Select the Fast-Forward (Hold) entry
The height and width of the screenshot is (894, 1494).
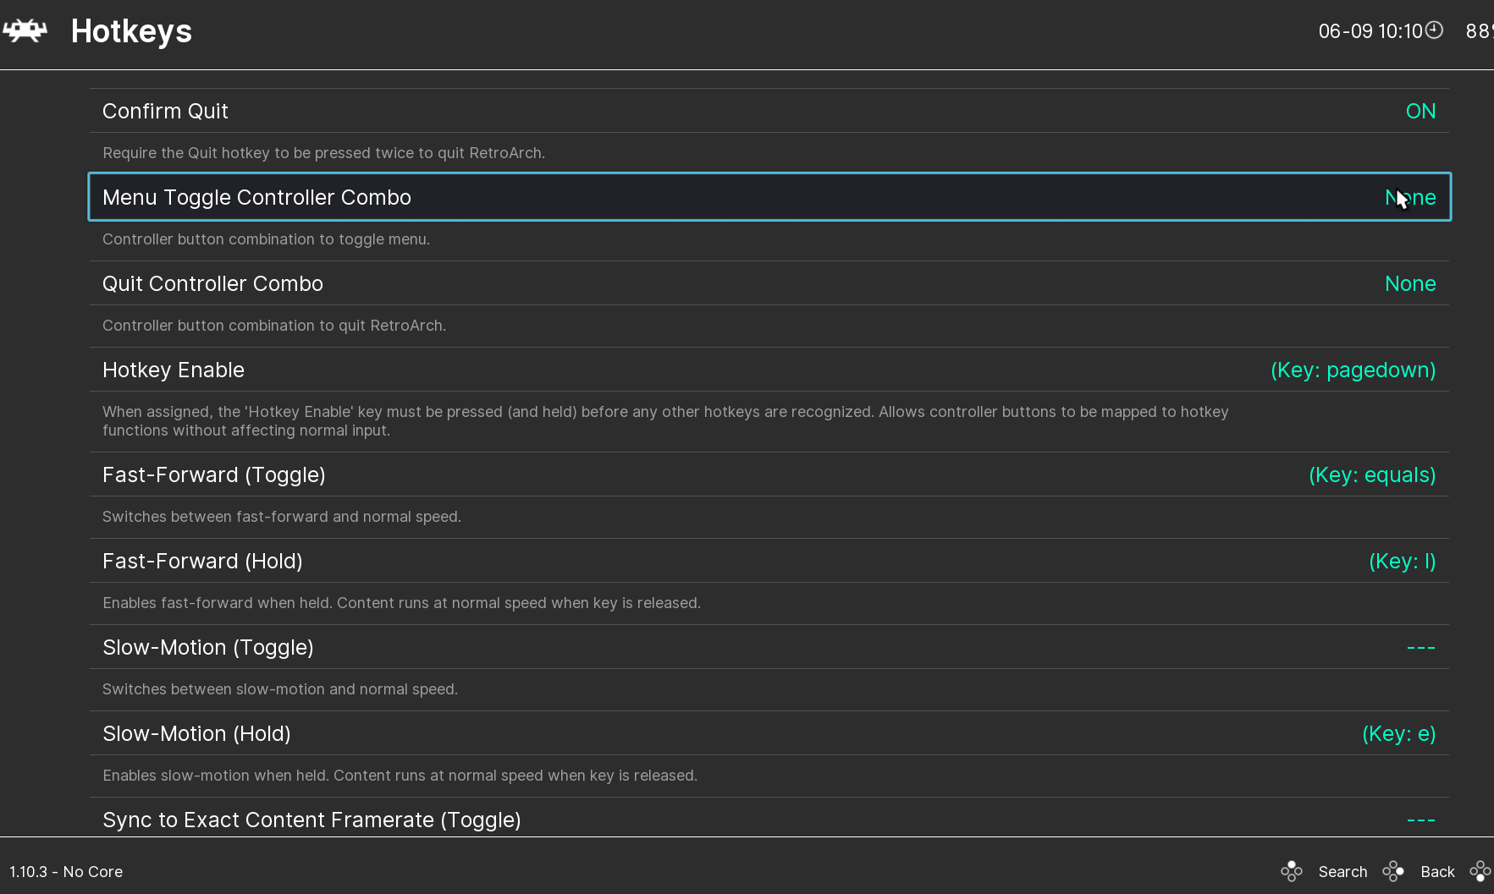point(202,561)
